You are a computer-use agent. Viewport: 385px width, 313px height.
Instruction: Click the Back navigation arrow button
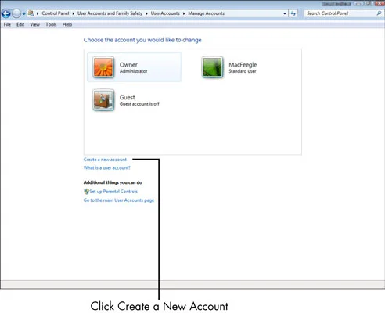(x=5, y=13)
